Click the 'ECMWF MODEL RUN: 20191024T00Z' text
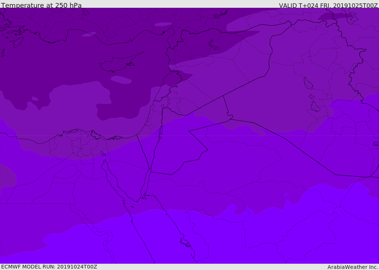 pyautogui.click(x=49, y=267)
